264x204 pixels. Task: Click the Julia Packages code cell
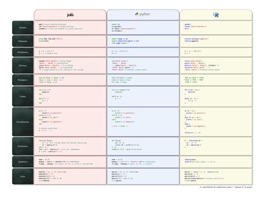click(70, 41)
